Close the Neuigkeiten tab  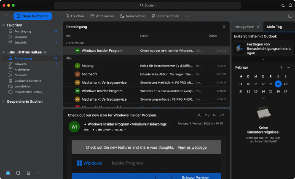(258, 27)
